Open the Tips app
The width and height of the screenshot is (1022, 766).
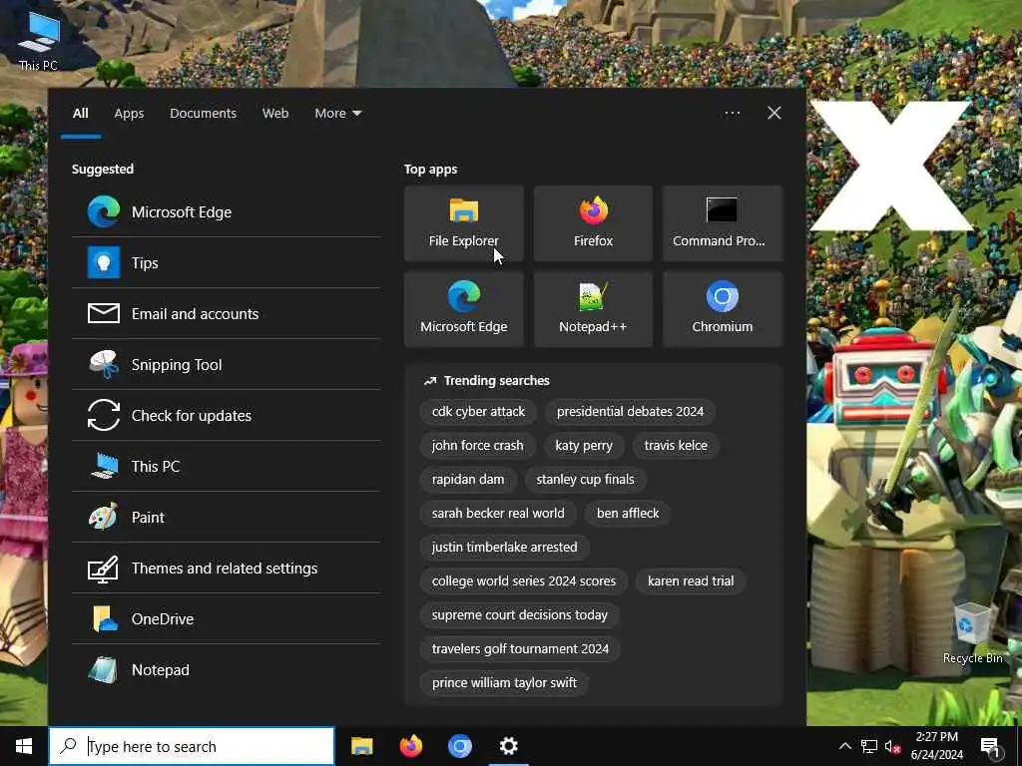point(227,262)
